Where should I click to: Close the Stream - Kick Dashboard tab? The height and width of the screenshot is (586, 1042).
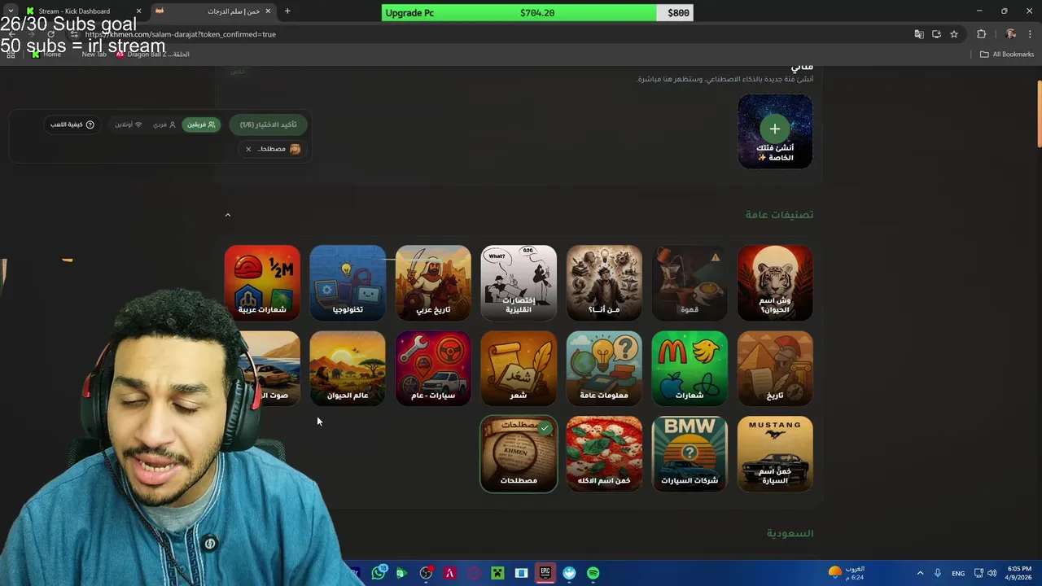pos(138,11)
